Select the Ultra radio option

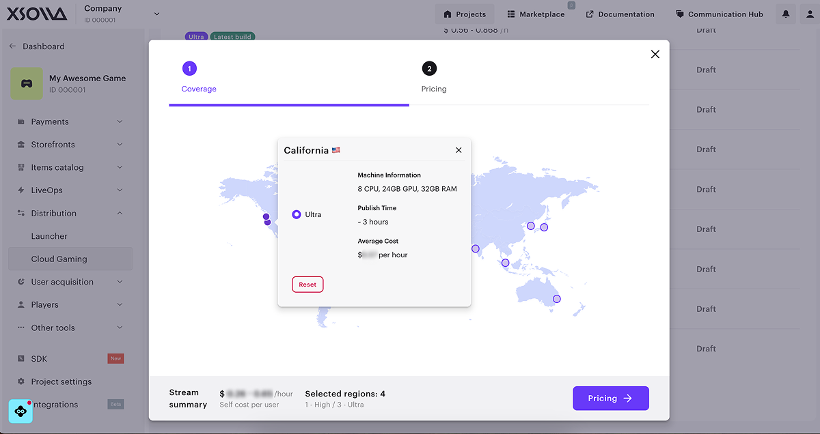pyautogui.click(x=297, y=214)
